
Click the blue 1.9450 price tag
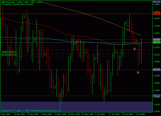point(157,96)
